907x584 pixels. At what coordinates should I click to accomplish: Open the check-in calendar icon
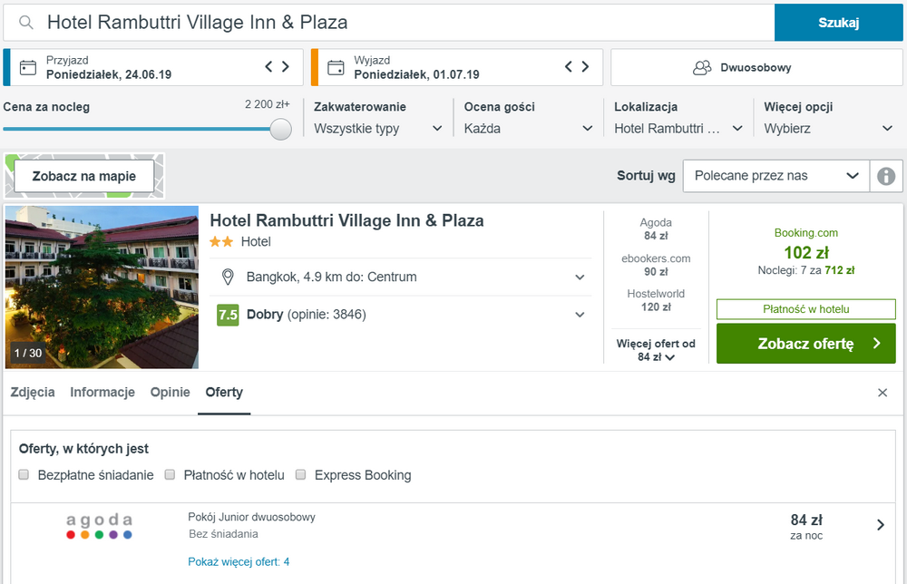(x=28, y=68)
